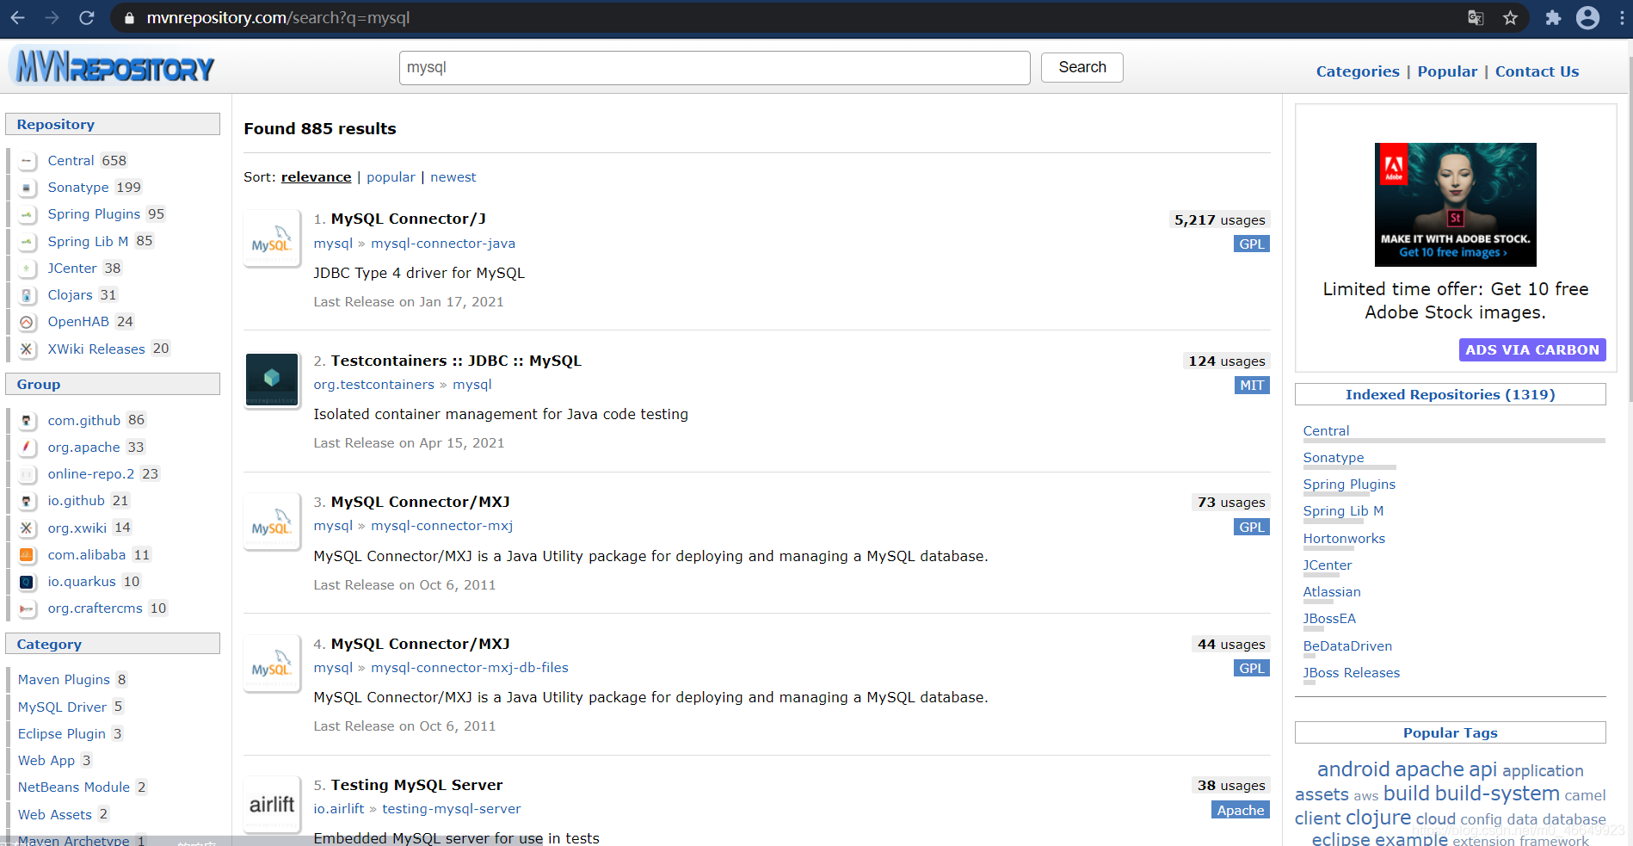Open the Testing MySQL Server result
This screenshot has height=846, width=1633.
[416, 785]
